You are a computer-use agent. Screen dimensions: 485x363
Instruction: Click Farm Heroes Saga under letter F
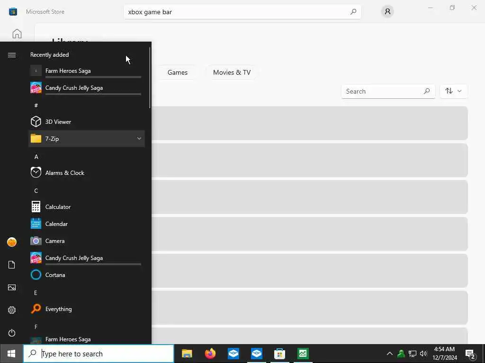[87, 339]
